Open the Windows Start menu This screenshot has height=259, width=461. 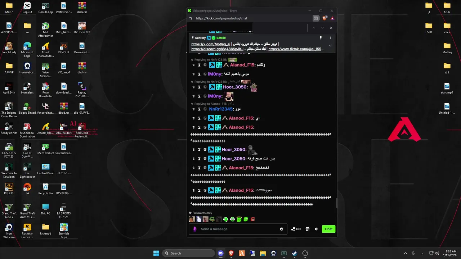pyautogui.click(x=156, y=253)
